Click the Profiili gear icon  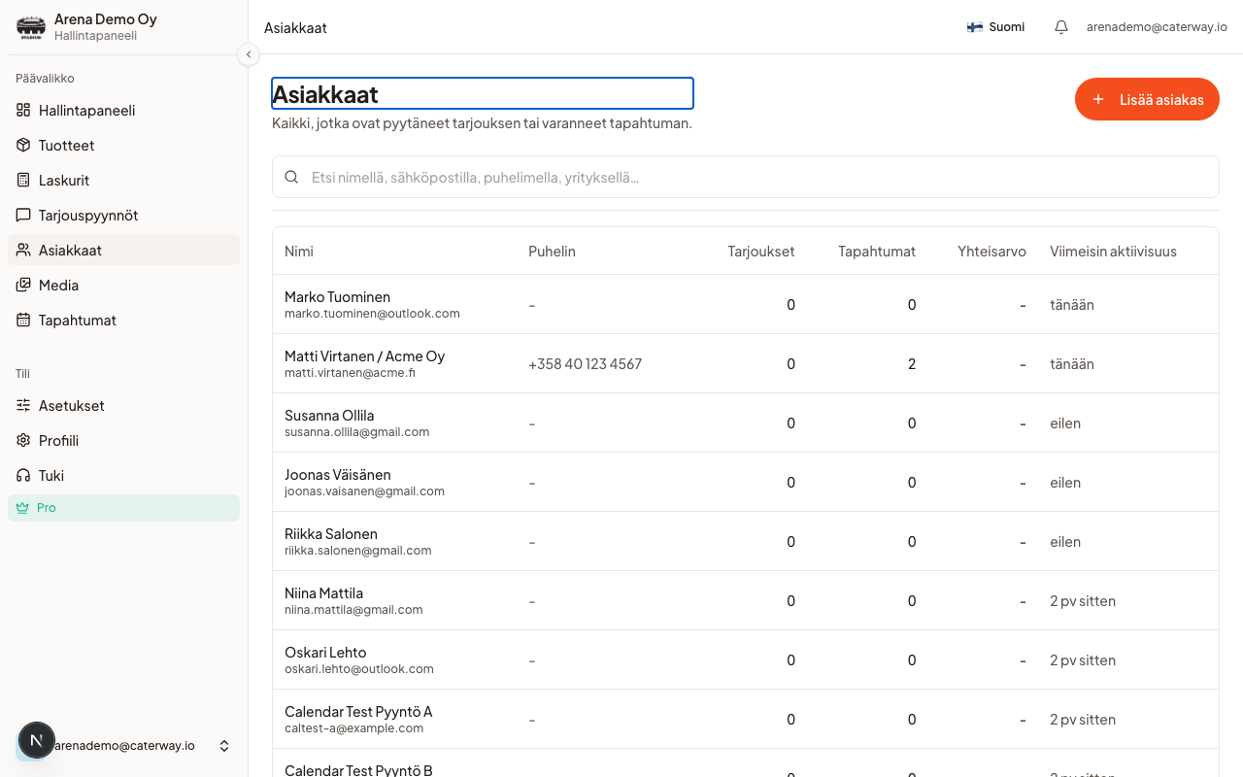click(23, 441)
